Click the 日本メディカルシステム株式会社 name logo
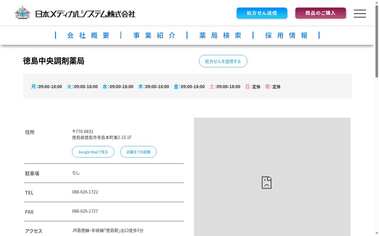The height and width of the screenshot is (236, 379). tap(85, 14)
